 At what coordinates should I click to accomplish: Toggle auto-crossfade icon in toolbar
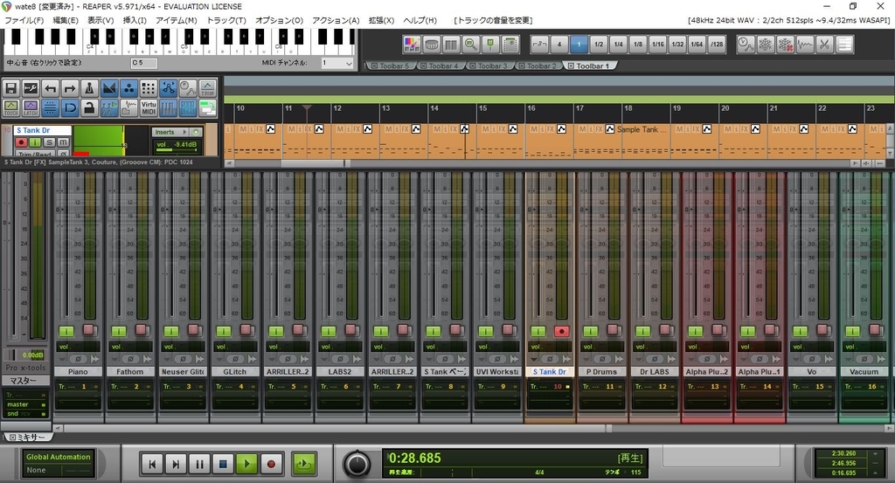[109, 88]
